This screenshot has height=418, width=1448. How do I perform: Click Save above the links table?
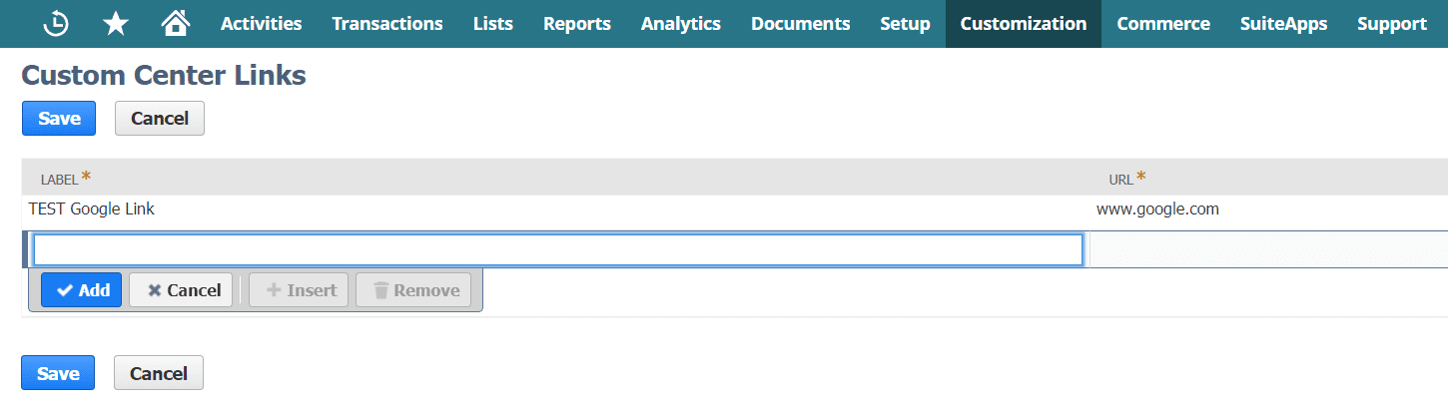(59, 118)
